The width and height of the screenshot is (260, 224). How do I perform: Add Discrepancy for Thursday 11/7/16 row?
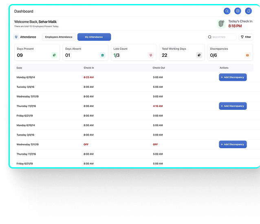coord(233,106)
